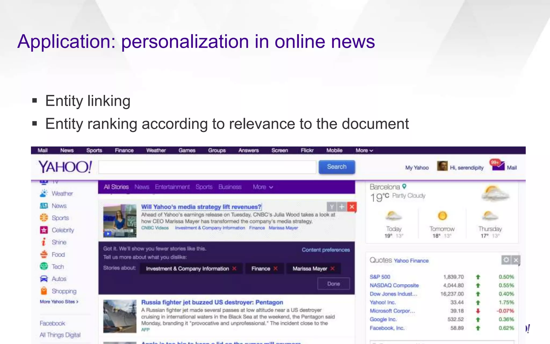Open Finance in the top navigation bar
The height and width of the screenshot is (344, 550).
pos(124,150)
